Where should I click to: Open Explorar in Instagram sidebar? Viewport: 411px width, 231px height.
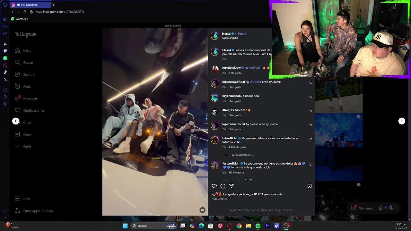[25, 74]
